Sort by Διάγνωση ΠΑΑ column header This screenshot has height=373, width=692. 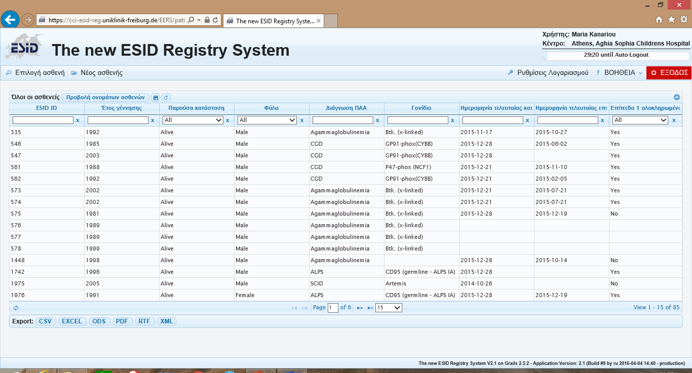pyautogui.click(x=347, y=108)
